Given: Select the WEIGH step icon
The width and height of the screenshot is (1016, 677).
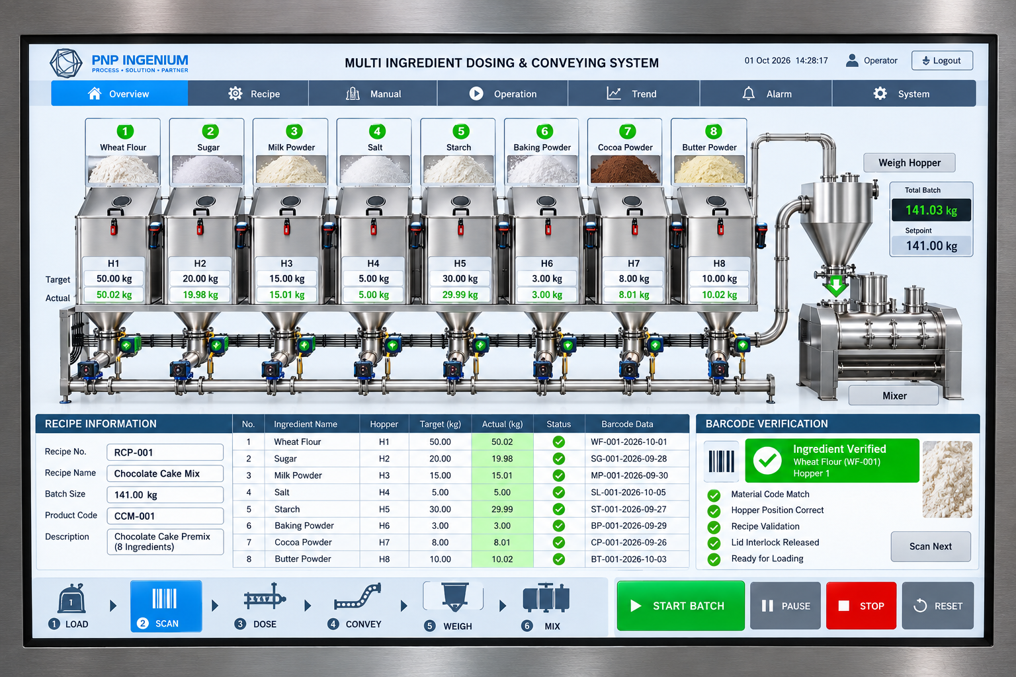Looking at the screenshot, I should click(455, 596).
